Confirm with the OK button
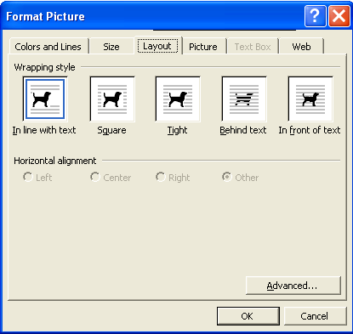 coord(248,316)
